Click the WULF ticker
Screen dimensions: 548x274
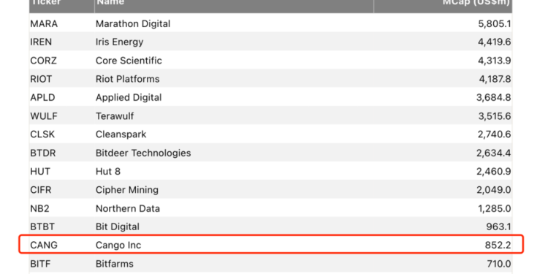44,116
